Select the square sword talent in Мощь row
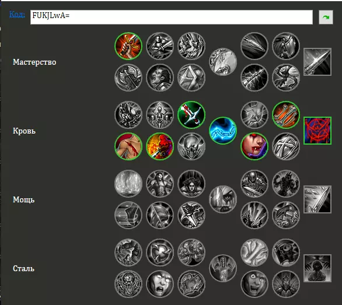The image size is (342, 305). (x=317, y=199)
